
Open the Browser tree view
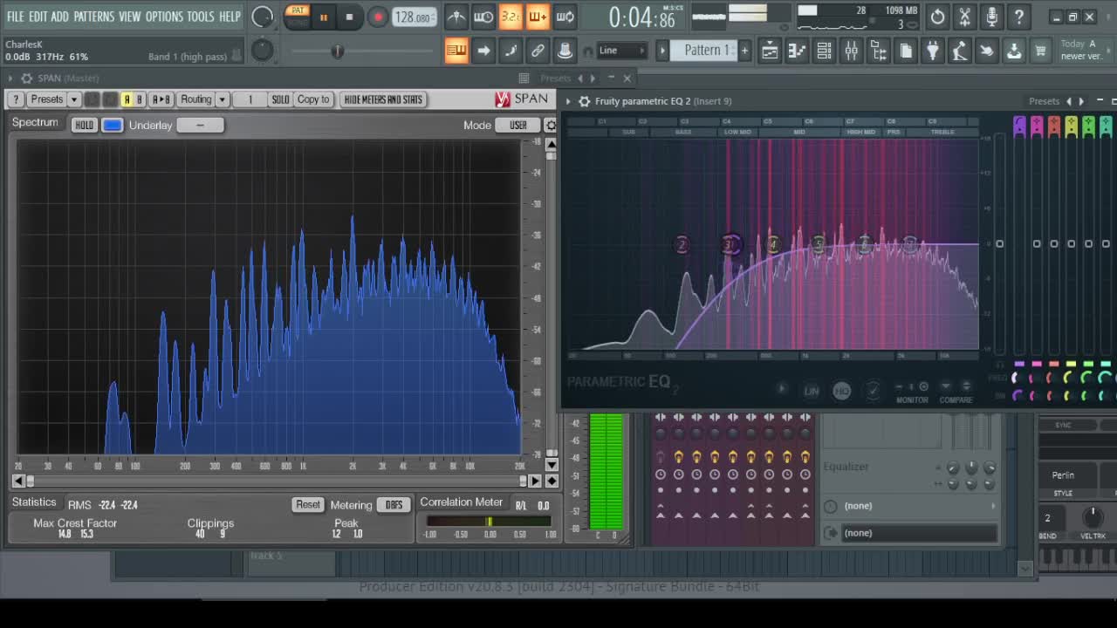point(879,51)
